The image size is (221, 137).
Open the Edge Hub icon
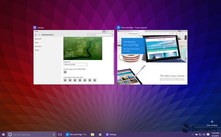pos(176,34)
